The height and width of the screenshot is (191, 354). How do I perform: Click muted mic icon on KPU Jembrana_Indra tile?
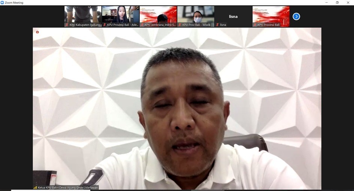tap(142, 25)
